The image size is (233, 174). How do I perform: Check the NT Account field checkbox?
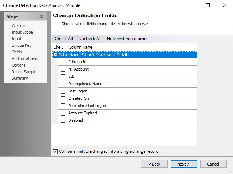(63, 69)
